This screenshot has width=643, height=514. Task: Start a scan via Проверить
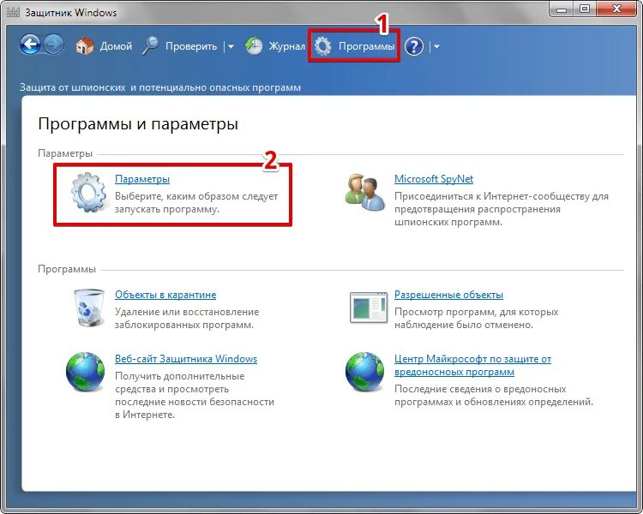tap(191, 46)
